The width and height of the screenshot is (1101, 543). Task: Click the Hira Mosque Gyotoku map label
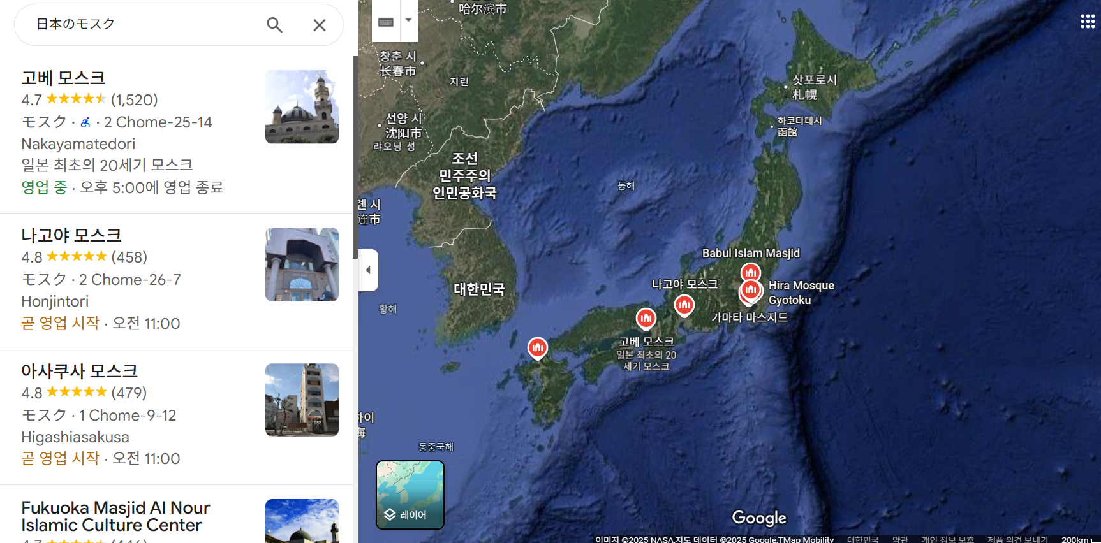pyautogui.click(x=801, y=293)
